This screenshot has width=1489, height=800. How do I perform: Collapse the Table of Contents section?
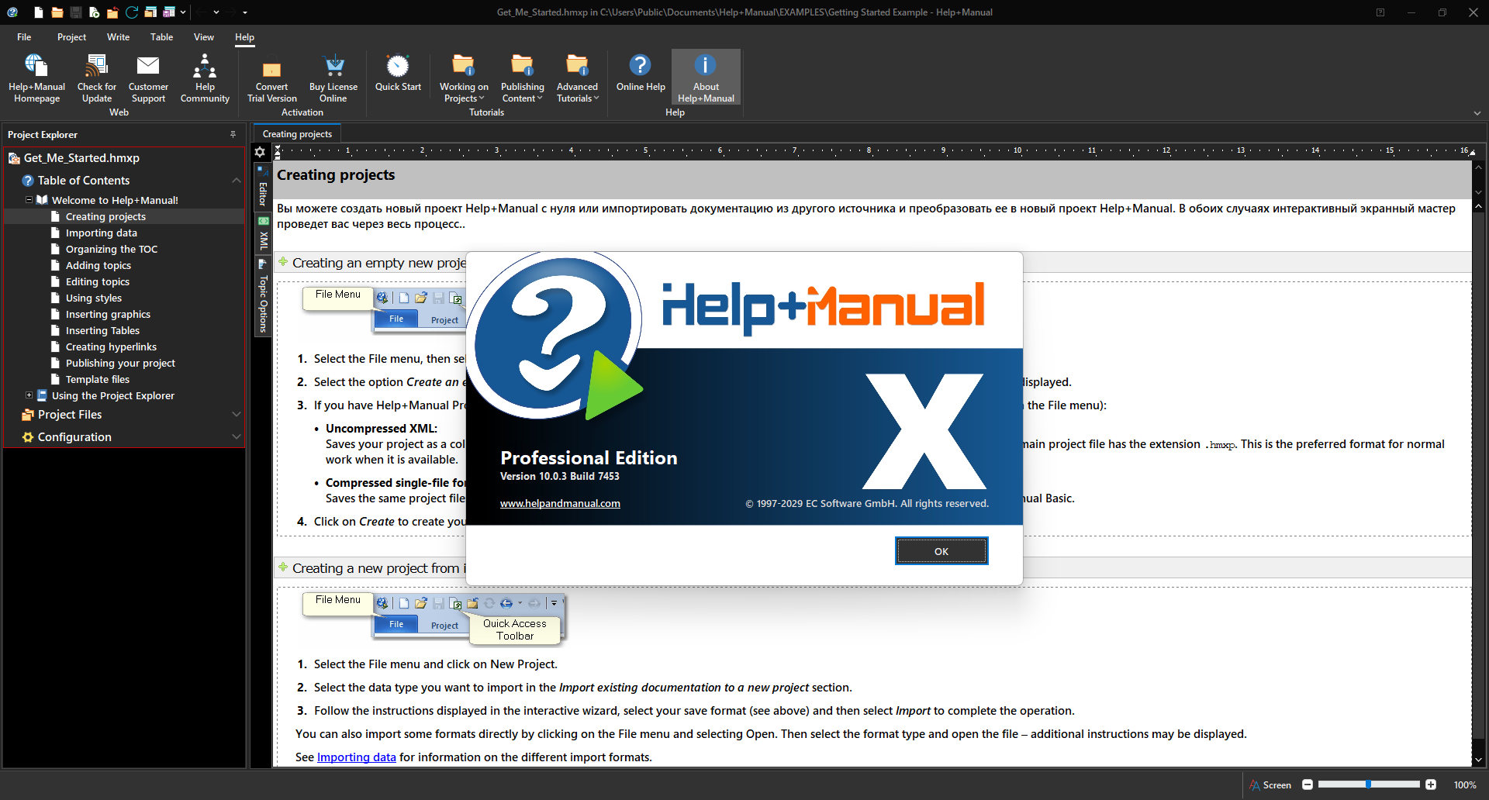236,181
